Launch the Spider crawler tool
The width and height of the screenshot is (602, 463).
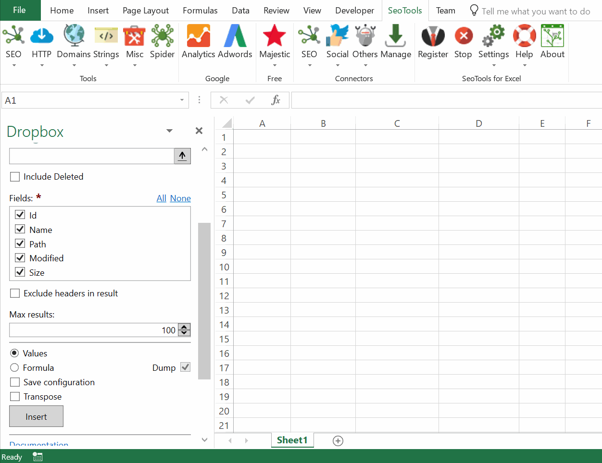[x=163, y=36]
